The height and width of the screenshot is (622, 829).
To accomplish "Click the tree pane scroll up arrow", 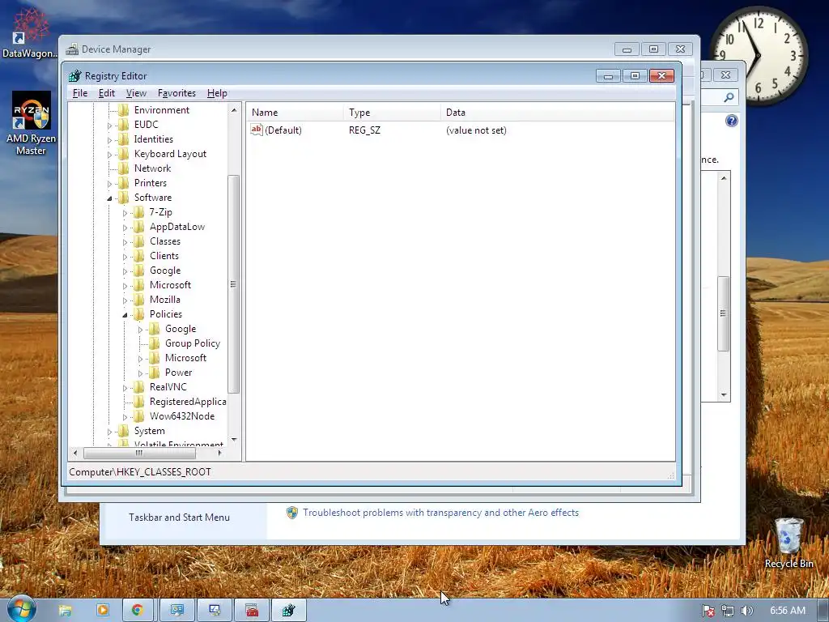I will (234, 110).
